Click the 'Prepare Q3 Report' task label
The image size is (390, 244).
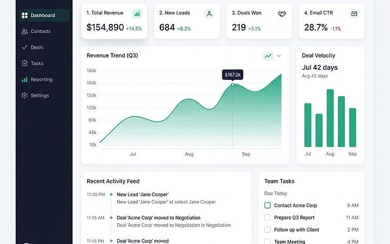(294, 218)
